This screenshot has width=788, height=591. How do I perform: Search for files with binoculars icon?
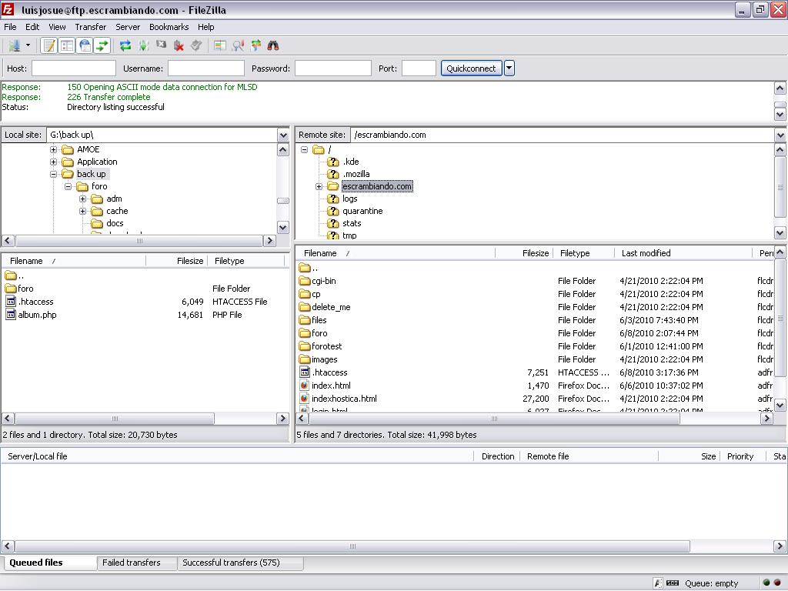click(273, 45)
